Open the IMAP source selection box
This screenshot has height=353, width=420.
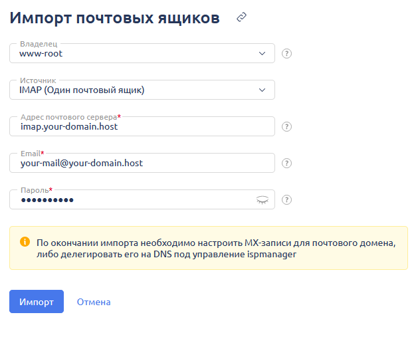[142, 90]
